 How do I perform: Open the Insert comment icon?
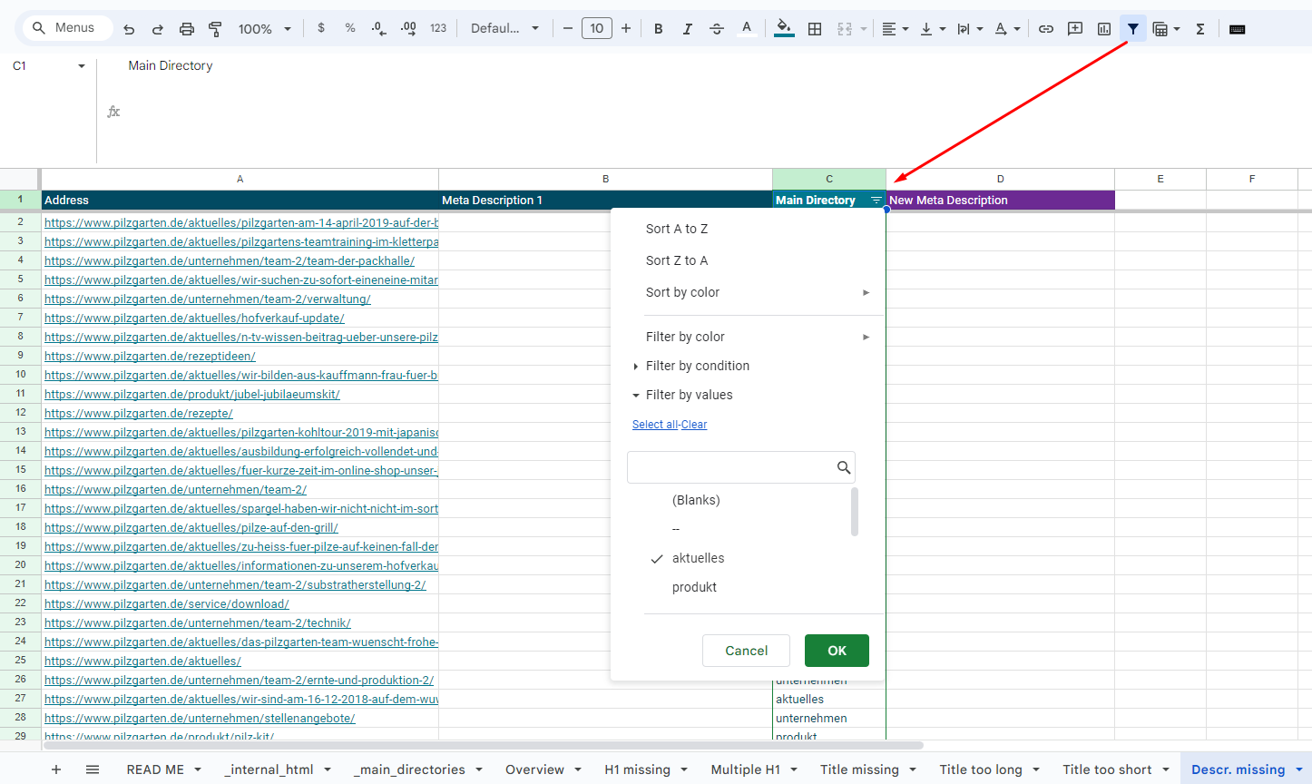click(x=1074, y=28)
